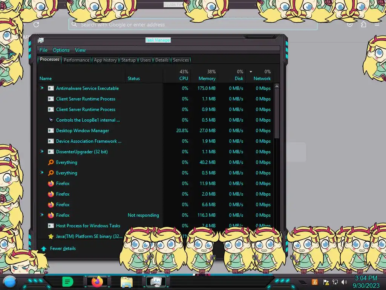Viewport: 386px width, 290px height.
Task: Select the Processes tab
Action: point(49,59)
